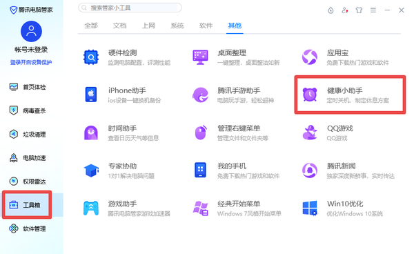Open the 游戏助手 gamepad icon
Screen dimensions: 414x254
pos(91,208)
